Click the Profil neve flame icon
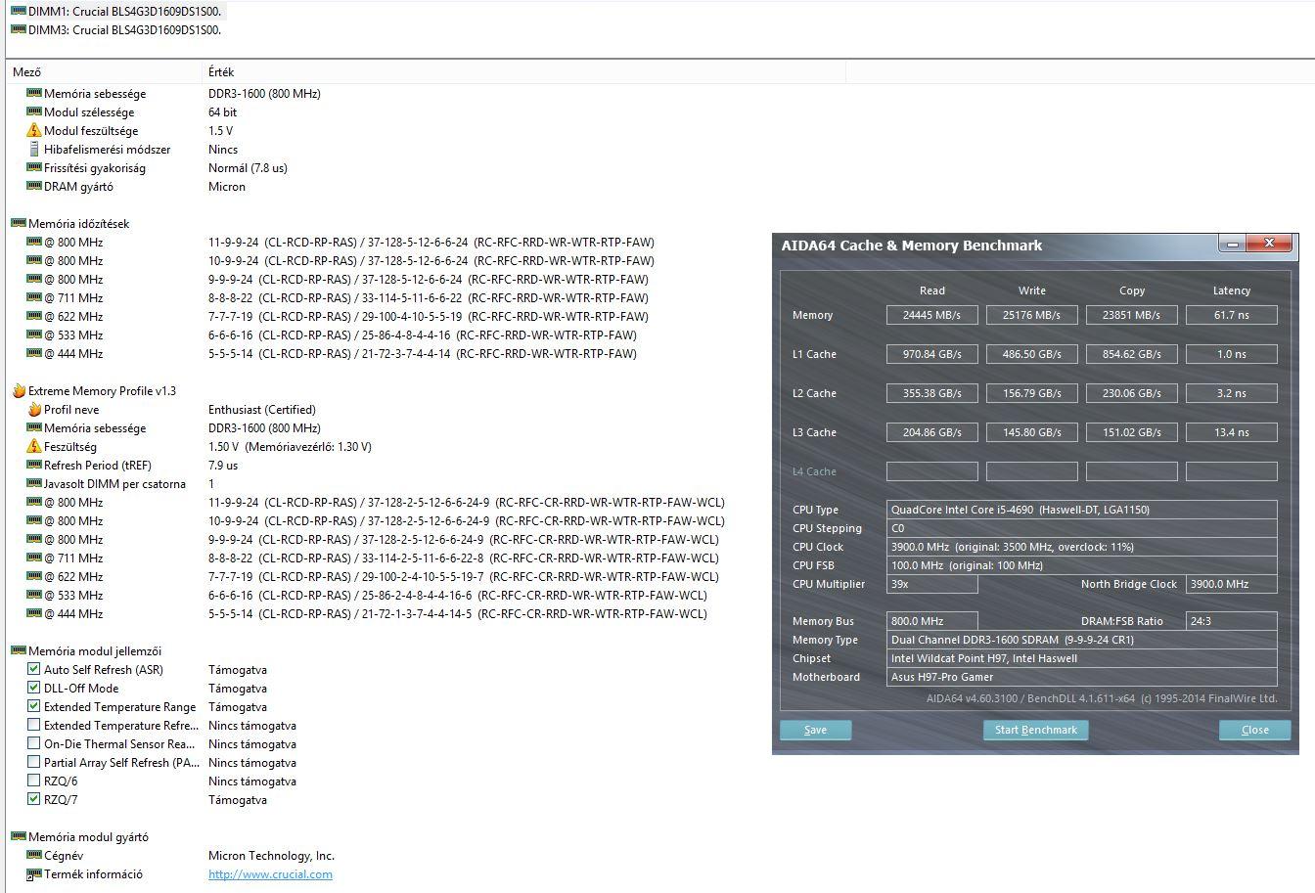 [34, 409]
